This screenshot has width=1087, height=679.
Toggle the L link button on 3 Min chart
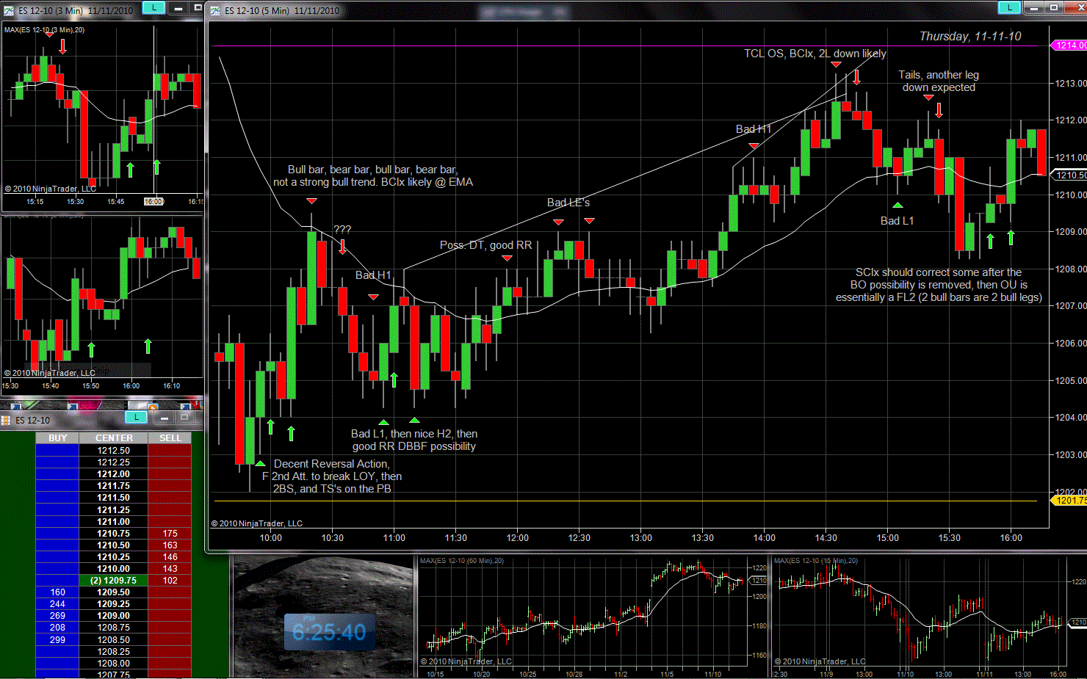[153, 7]
